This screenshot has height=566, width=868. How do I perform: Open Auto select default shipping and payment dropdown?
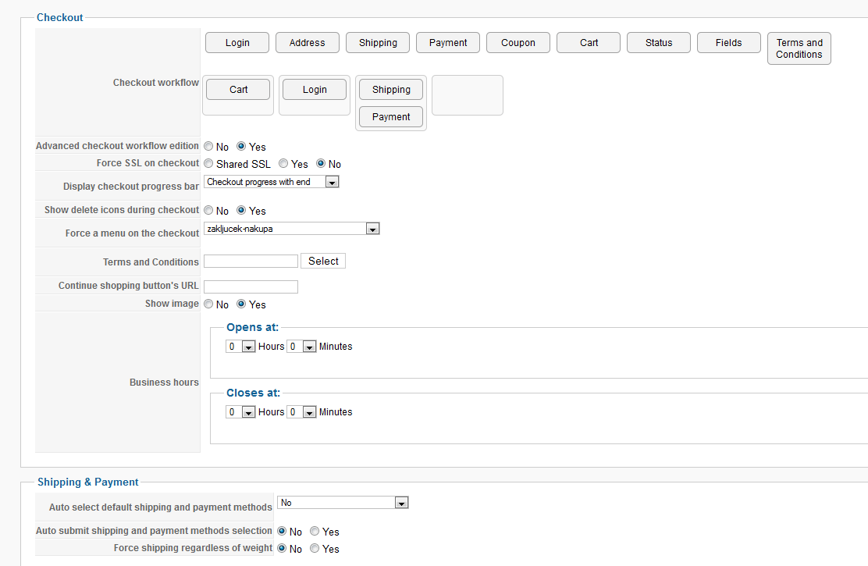click(x=401, y=504)
